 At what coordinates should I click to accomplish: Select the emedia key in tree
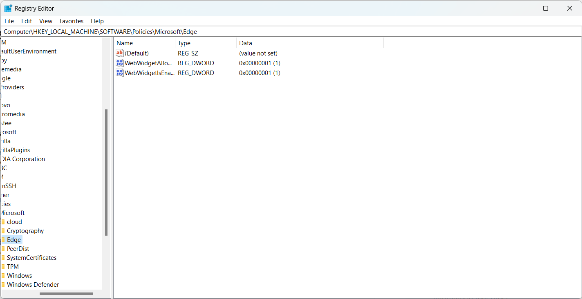tap(11, 69)
